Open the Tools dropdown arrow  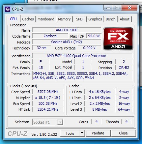(x=82, y=133)
